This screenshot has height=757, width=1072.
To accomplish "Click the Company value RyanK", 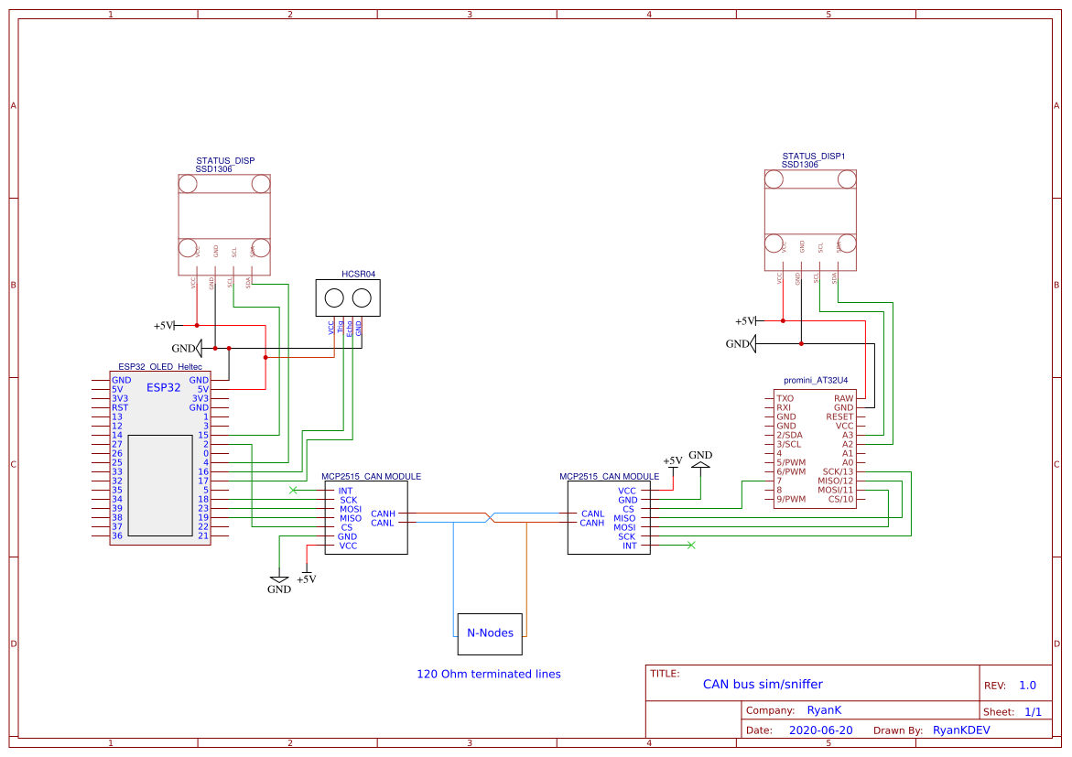I will [x=824, y=710].
